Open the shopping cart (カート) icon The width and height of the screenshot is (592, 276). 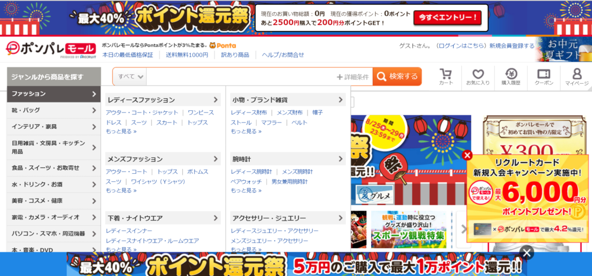[446, 77]
